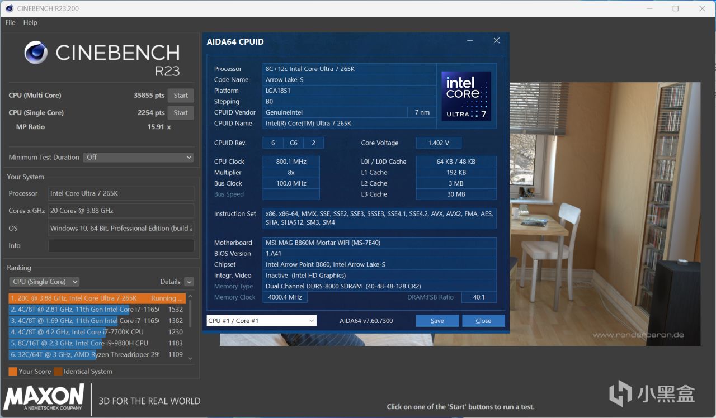The height and width of the screenshot is (418, 716).
Task: Click the CPUID Vendor value GenuineIntel
Action: pos(335,112)
